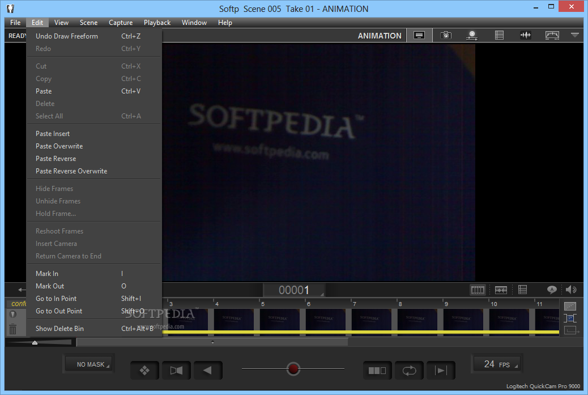This screenshot has height=395, width=588.
Task: Click the red opacity slider knob
Action: (x=293, y=369)
